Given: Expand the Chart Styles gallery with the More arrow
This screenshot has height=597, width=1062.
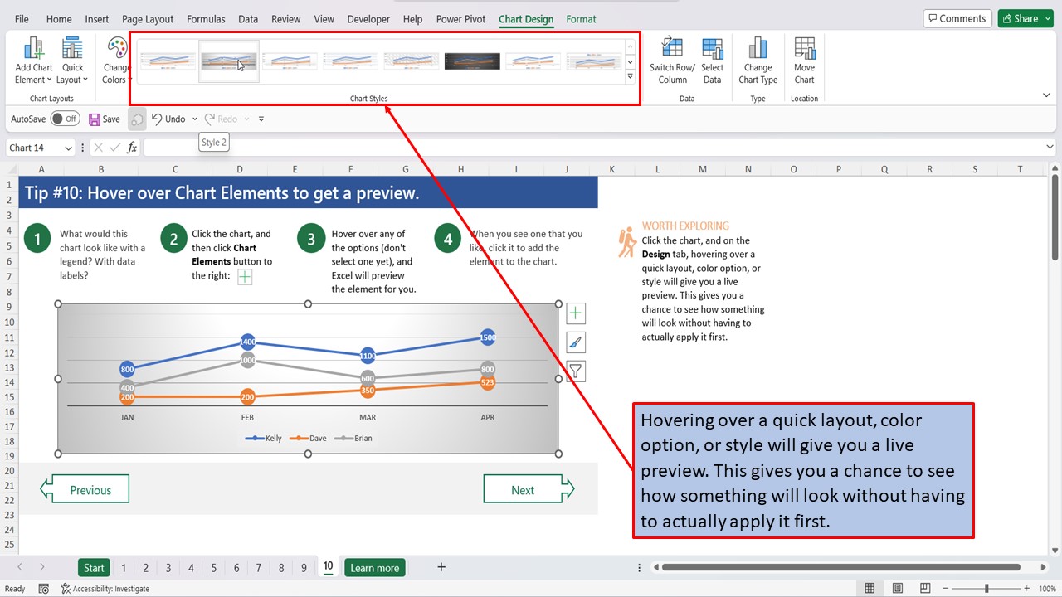Looking at the screenshot, I should pyautogui.click(x=629, y=75).
